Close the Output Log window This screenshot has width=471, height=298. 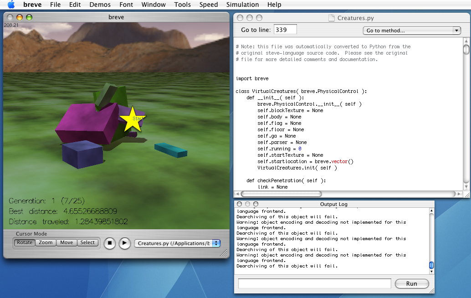point(240,204)
